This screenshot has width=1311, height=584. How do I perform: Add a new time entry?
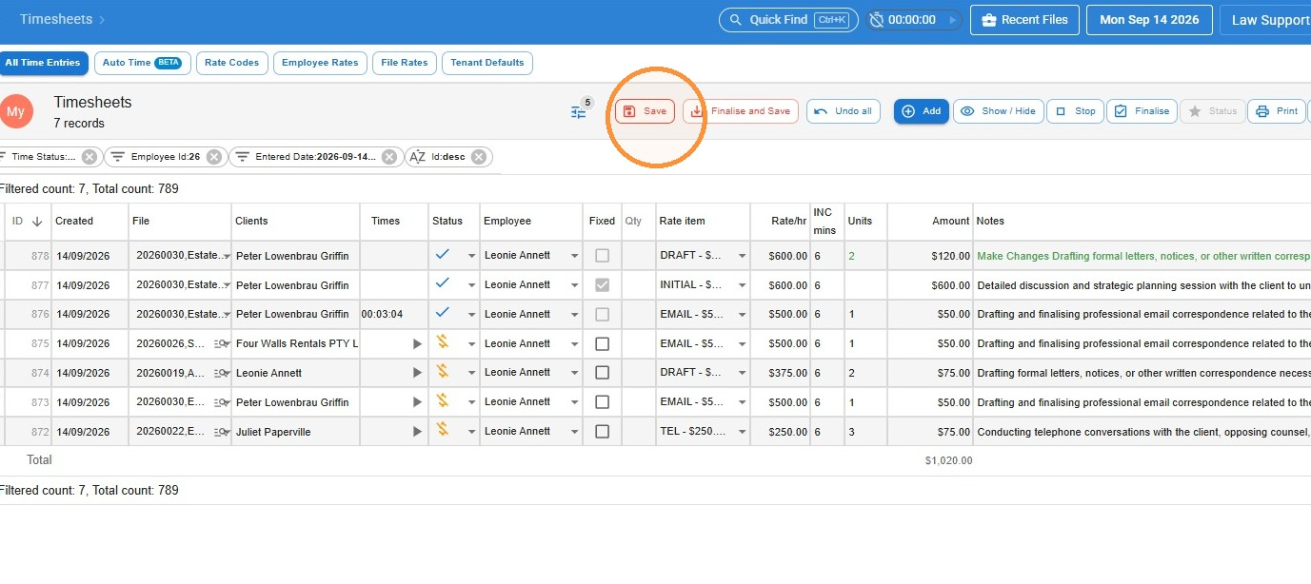point(921,111)
